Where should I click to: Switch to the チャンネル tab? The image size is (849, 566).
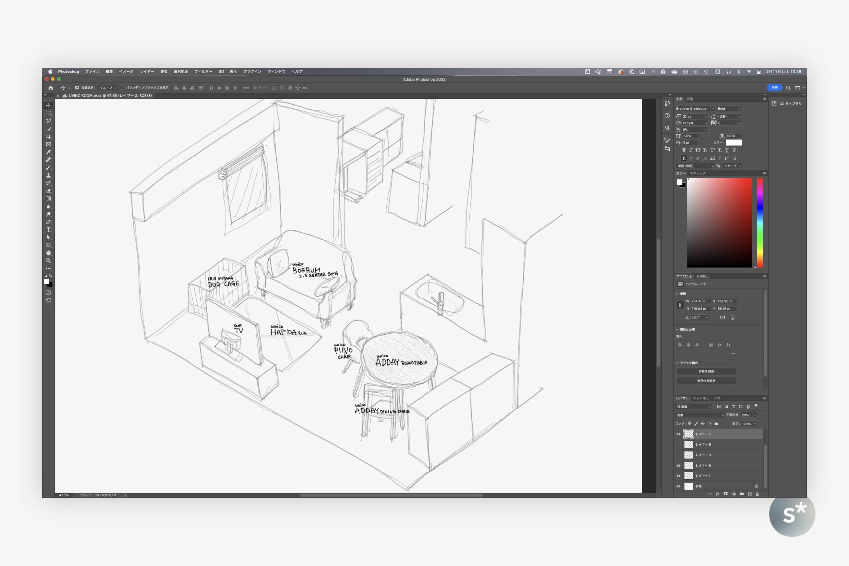point(701,398)
